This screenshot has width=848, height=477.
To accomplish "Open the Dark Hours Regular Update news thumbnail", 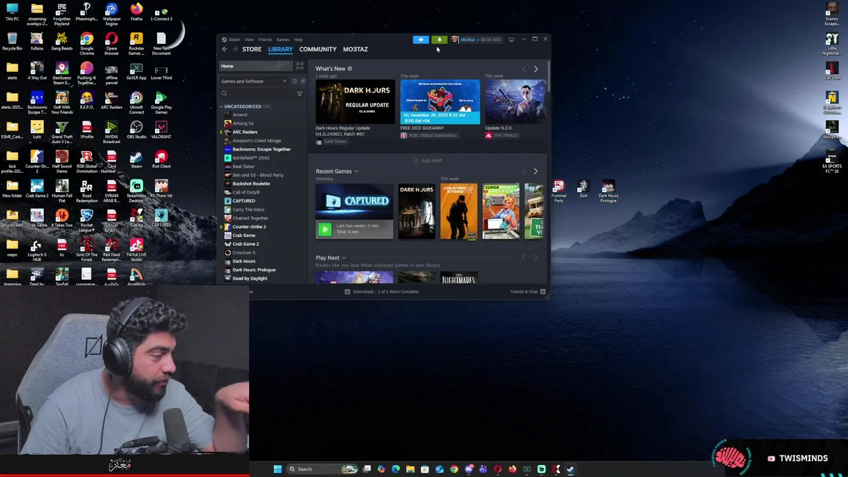I will [355, 102].
